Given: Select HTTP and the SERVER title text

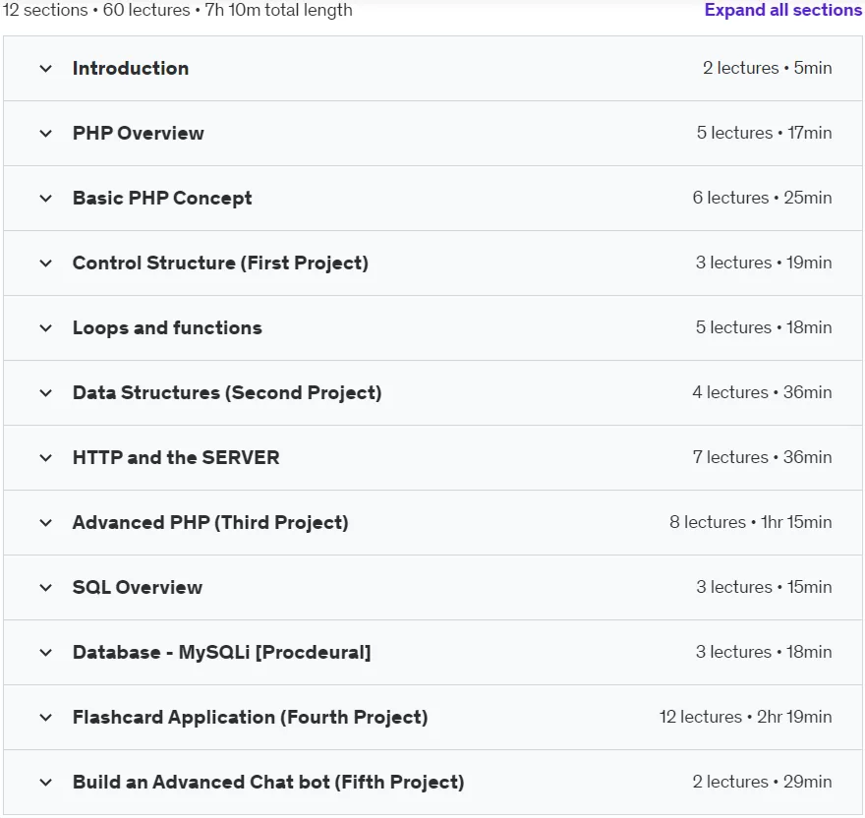Looking at the screenshot, I should 176,457.
